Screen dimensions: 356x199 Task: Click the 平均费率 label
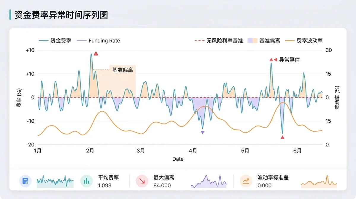click(109, 178)
